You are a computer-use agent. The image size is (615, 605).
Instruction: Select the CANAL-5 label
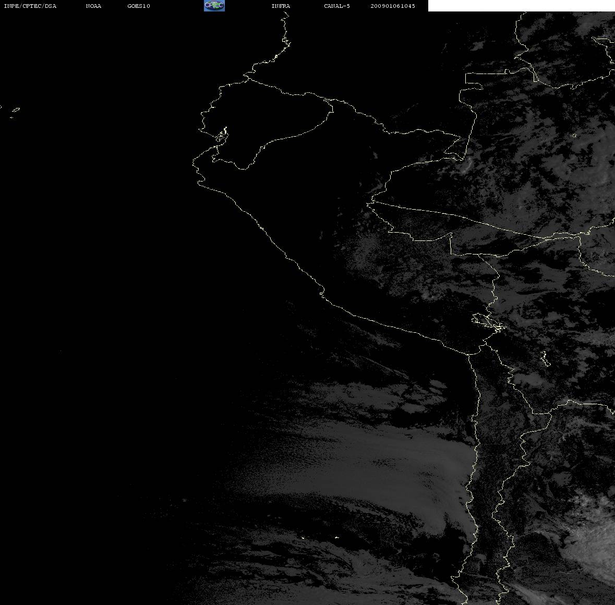coord(337,6)
